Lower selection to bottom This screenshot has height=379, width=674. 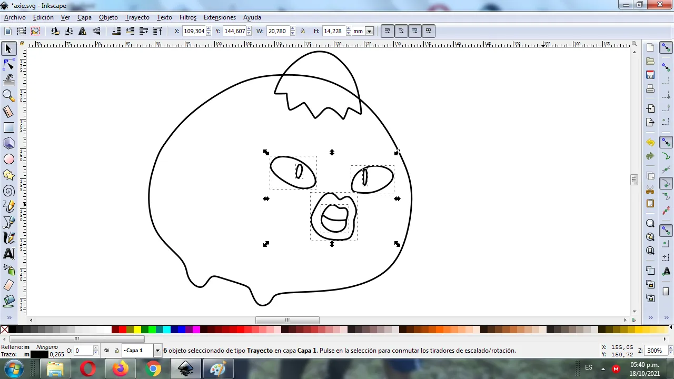point(116,31)
